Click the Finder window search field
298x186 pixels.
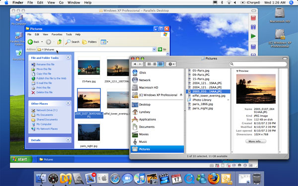[x=258, y=64]
